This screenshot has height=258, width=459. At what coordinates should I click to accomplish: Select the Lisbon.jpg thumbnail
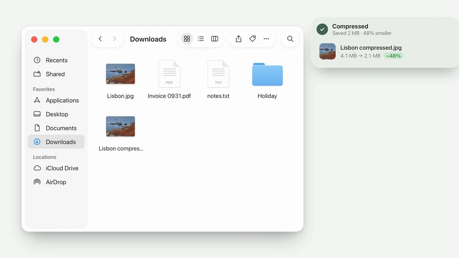(x=120, y=74)
